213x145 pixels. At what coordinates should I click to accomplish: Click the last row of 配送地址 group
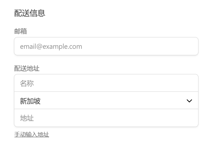point(106,118)
